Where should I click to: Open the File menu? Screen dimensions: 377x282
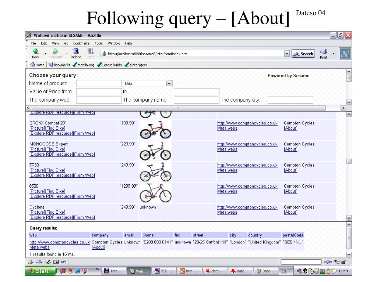[x=33, y=43]
